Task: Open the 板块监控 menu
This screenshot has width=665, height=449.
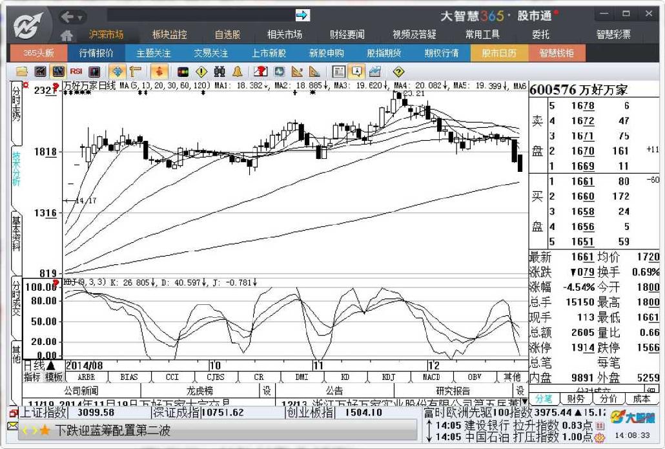Action: click(170, 34)
